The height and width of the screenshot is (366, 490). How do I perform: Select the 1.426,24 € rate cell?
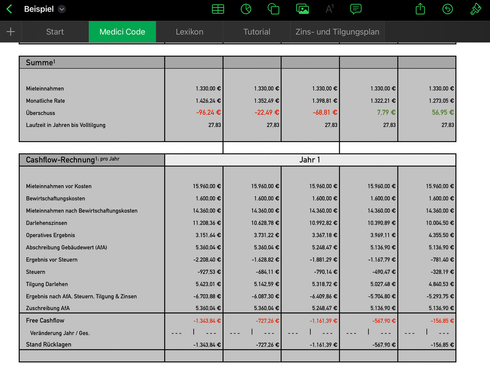point(208,101)
